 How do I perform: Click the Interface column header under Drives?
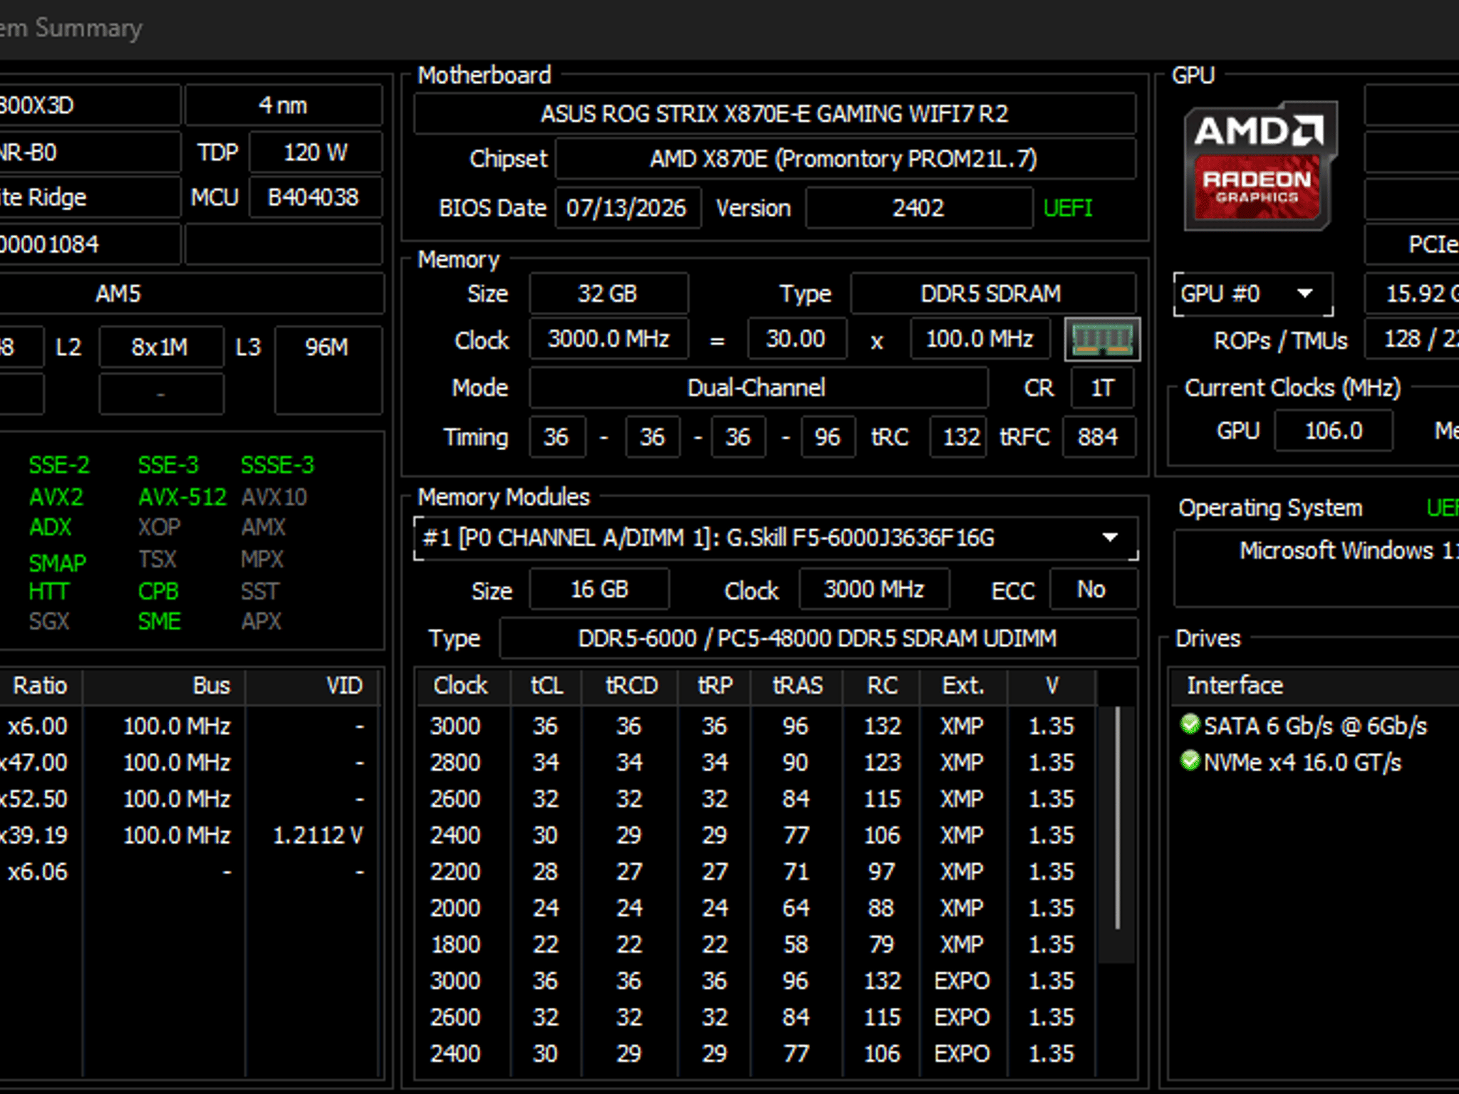pos(1314,685)
